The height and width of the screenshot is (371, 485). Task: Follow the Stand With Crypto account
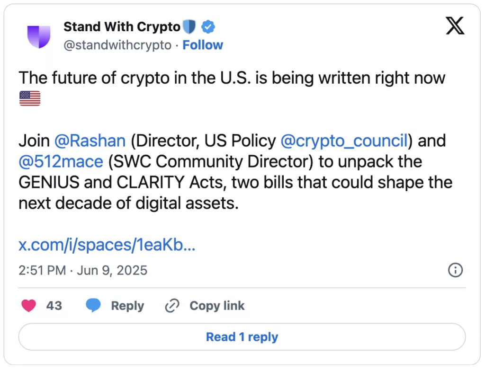[203, 45]
